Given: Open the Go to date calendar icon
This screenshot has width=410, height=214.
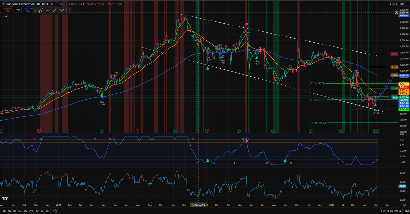Looking at the screenshot, I should [55, 211].
